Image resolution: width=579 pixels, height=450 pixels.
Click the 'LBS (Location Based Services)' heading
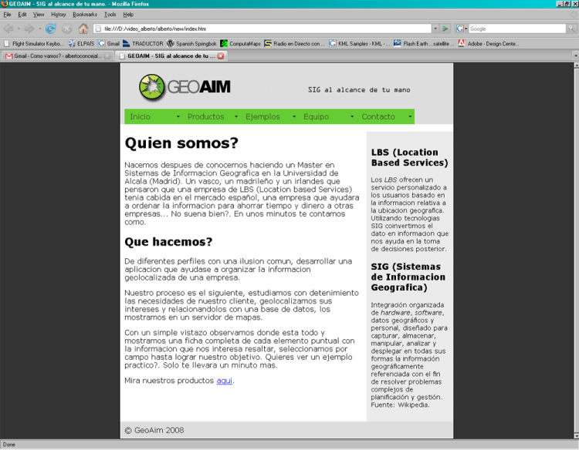409,157
